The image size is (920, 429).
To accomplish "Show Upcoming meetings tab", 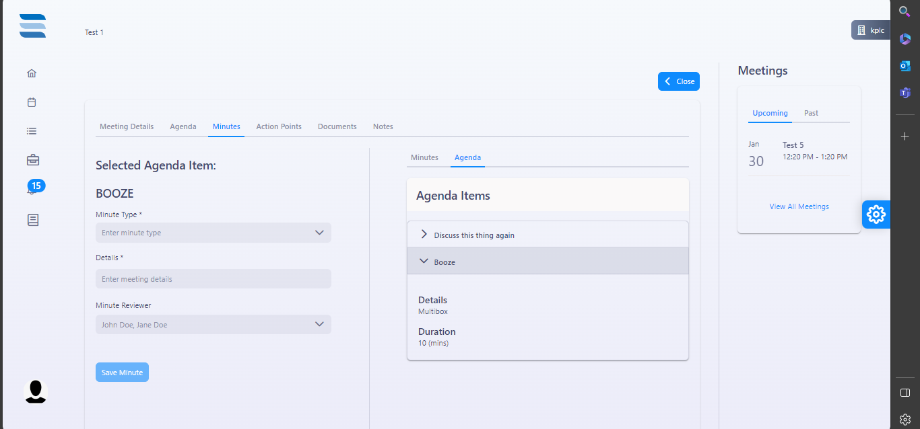I will coord(770,113).
